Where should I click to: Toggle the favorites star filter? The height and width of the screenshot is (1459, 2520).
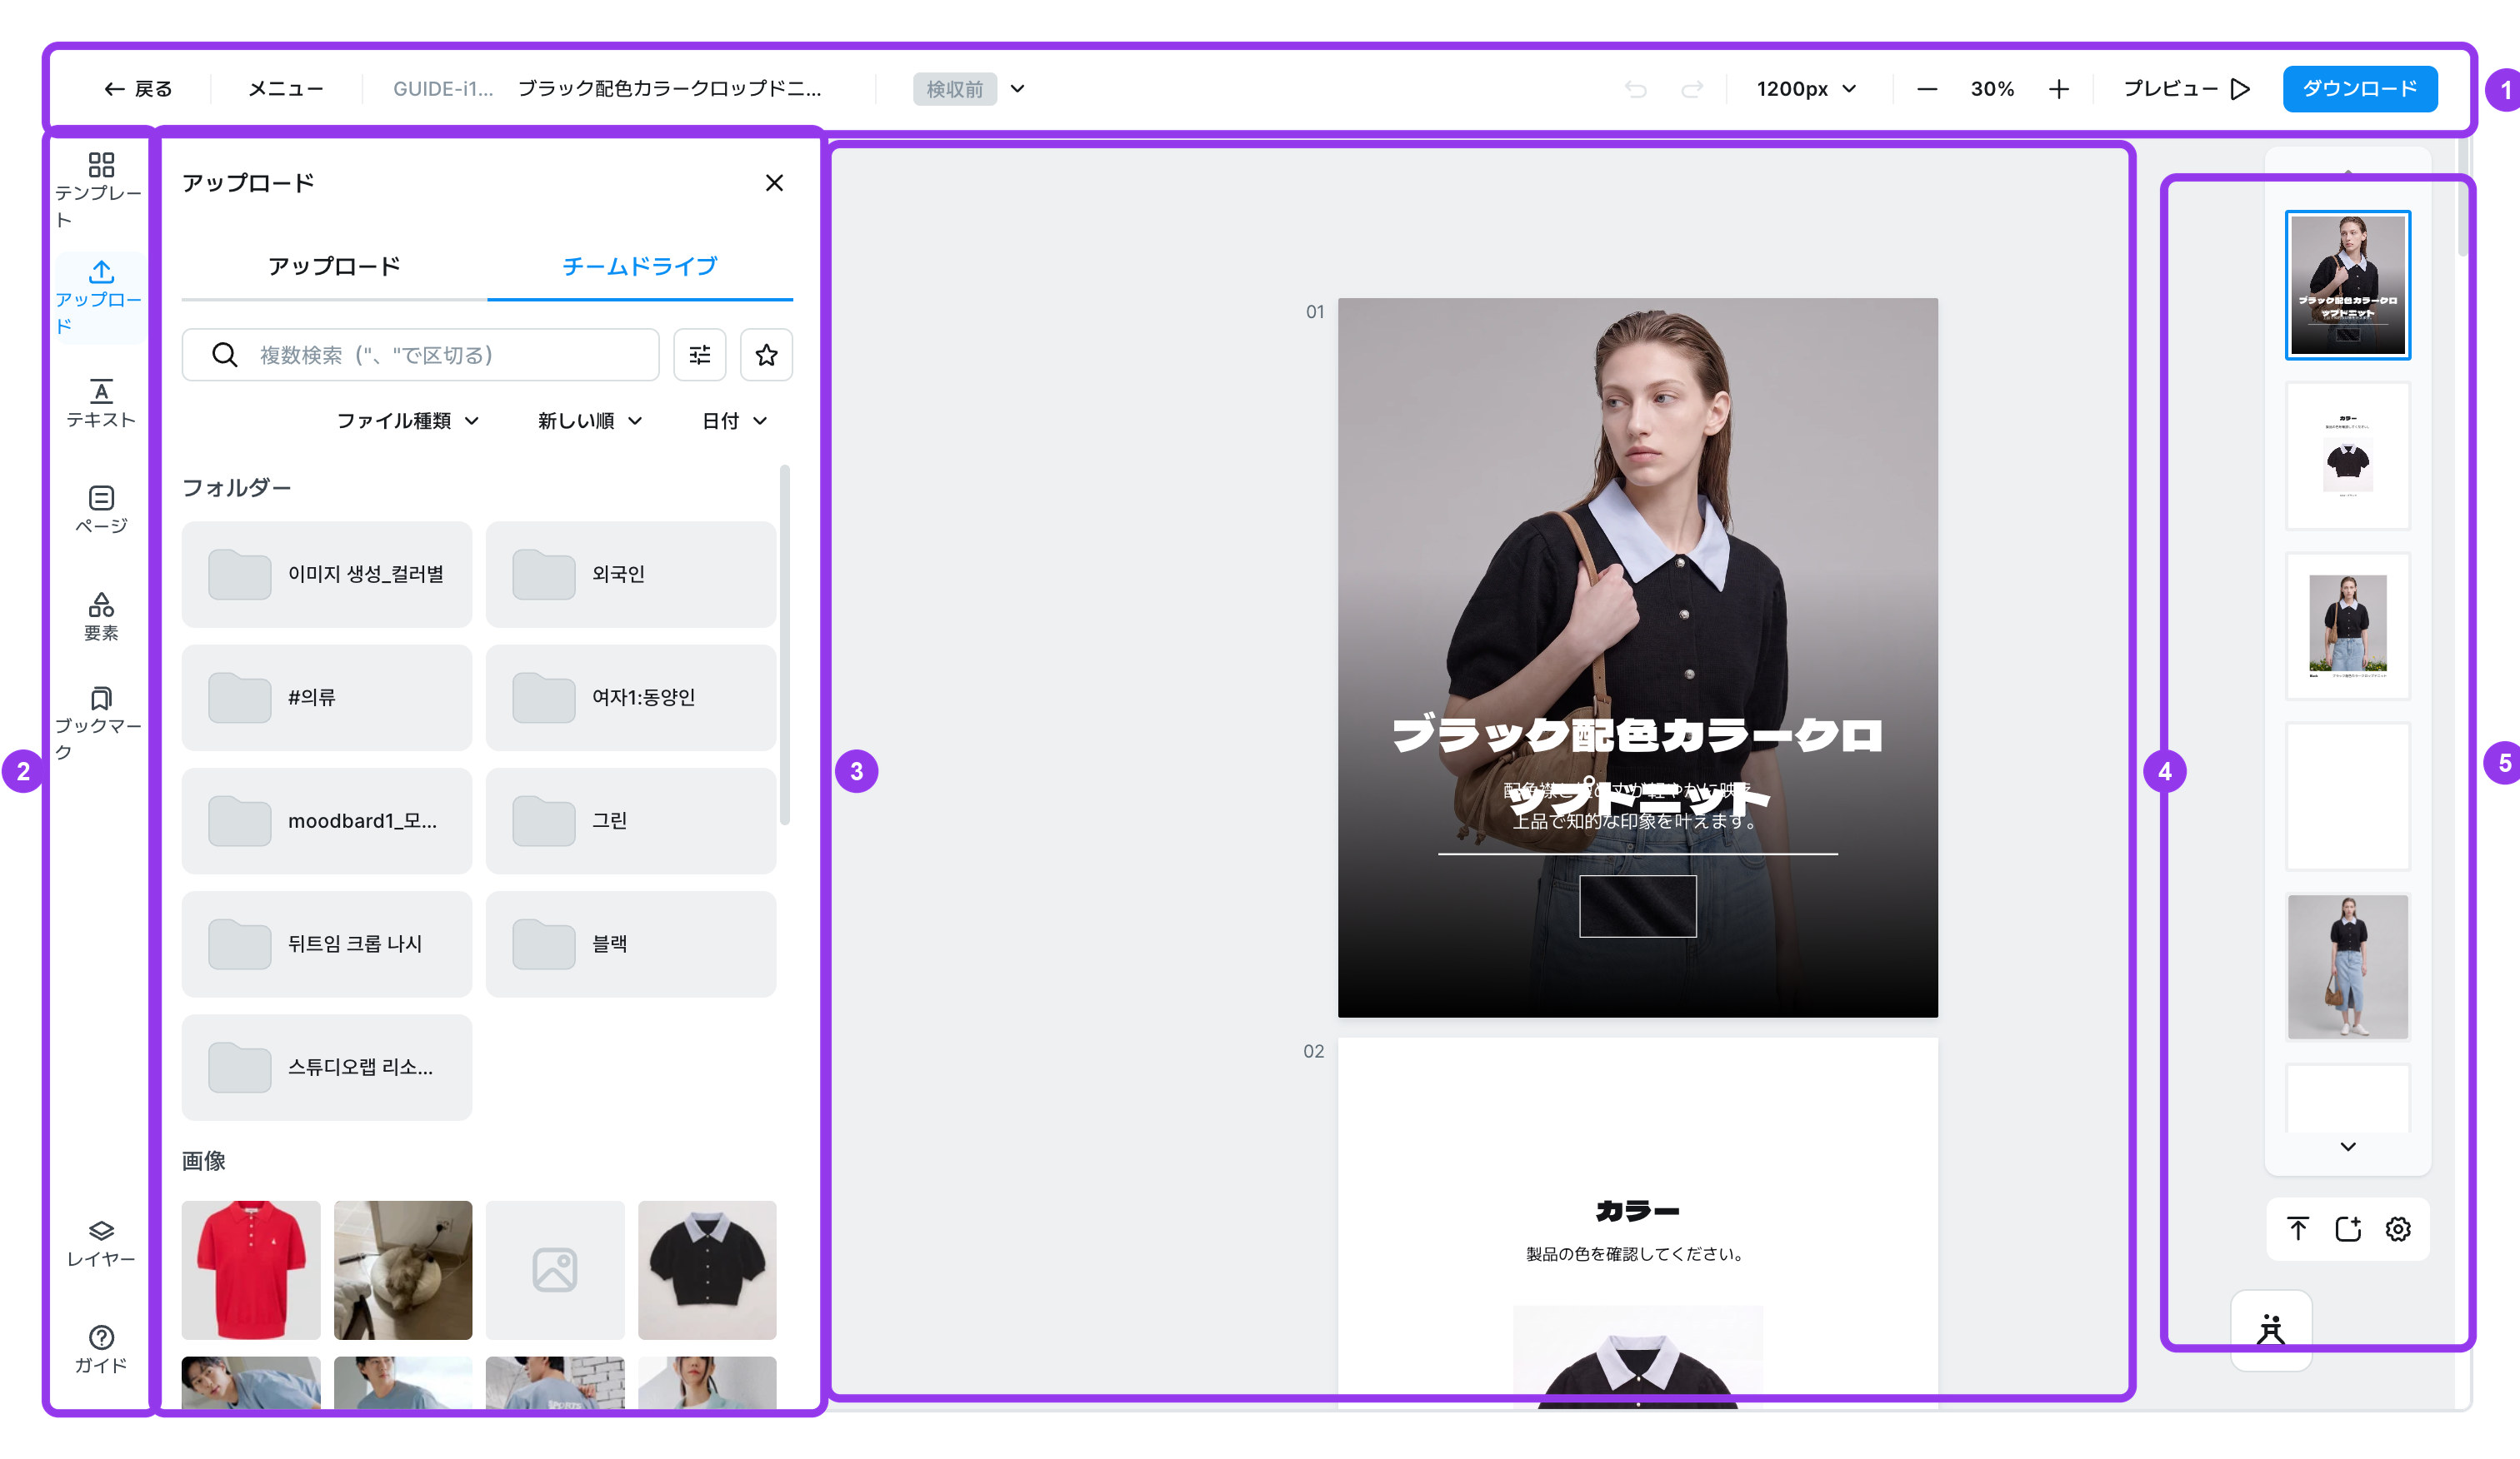pos(766,355)
